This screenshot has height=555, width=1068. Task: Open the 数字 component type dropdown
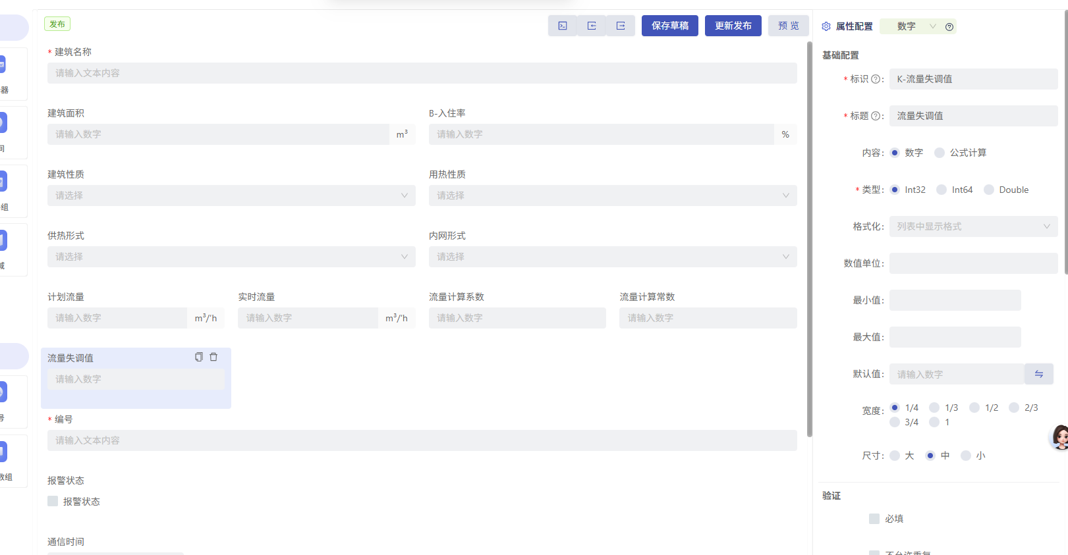[916, 26]
